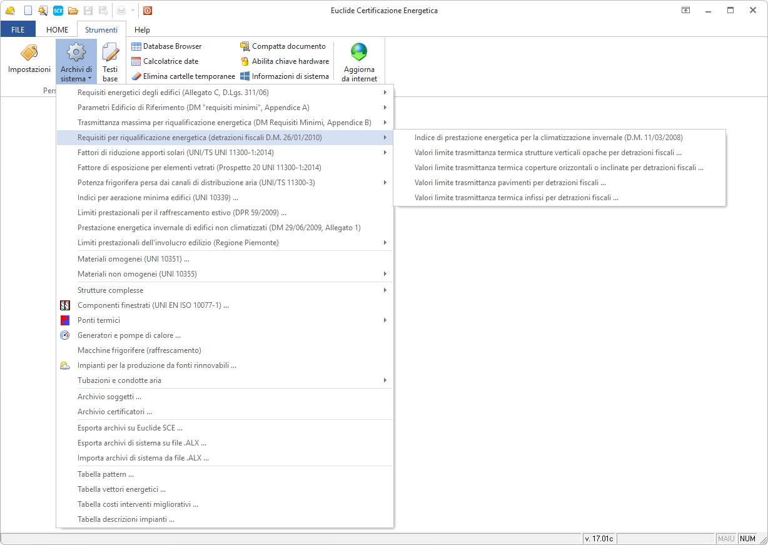Click the blue FILE button
This screenshot has height=545, width=768.
[x=18, y=29]
